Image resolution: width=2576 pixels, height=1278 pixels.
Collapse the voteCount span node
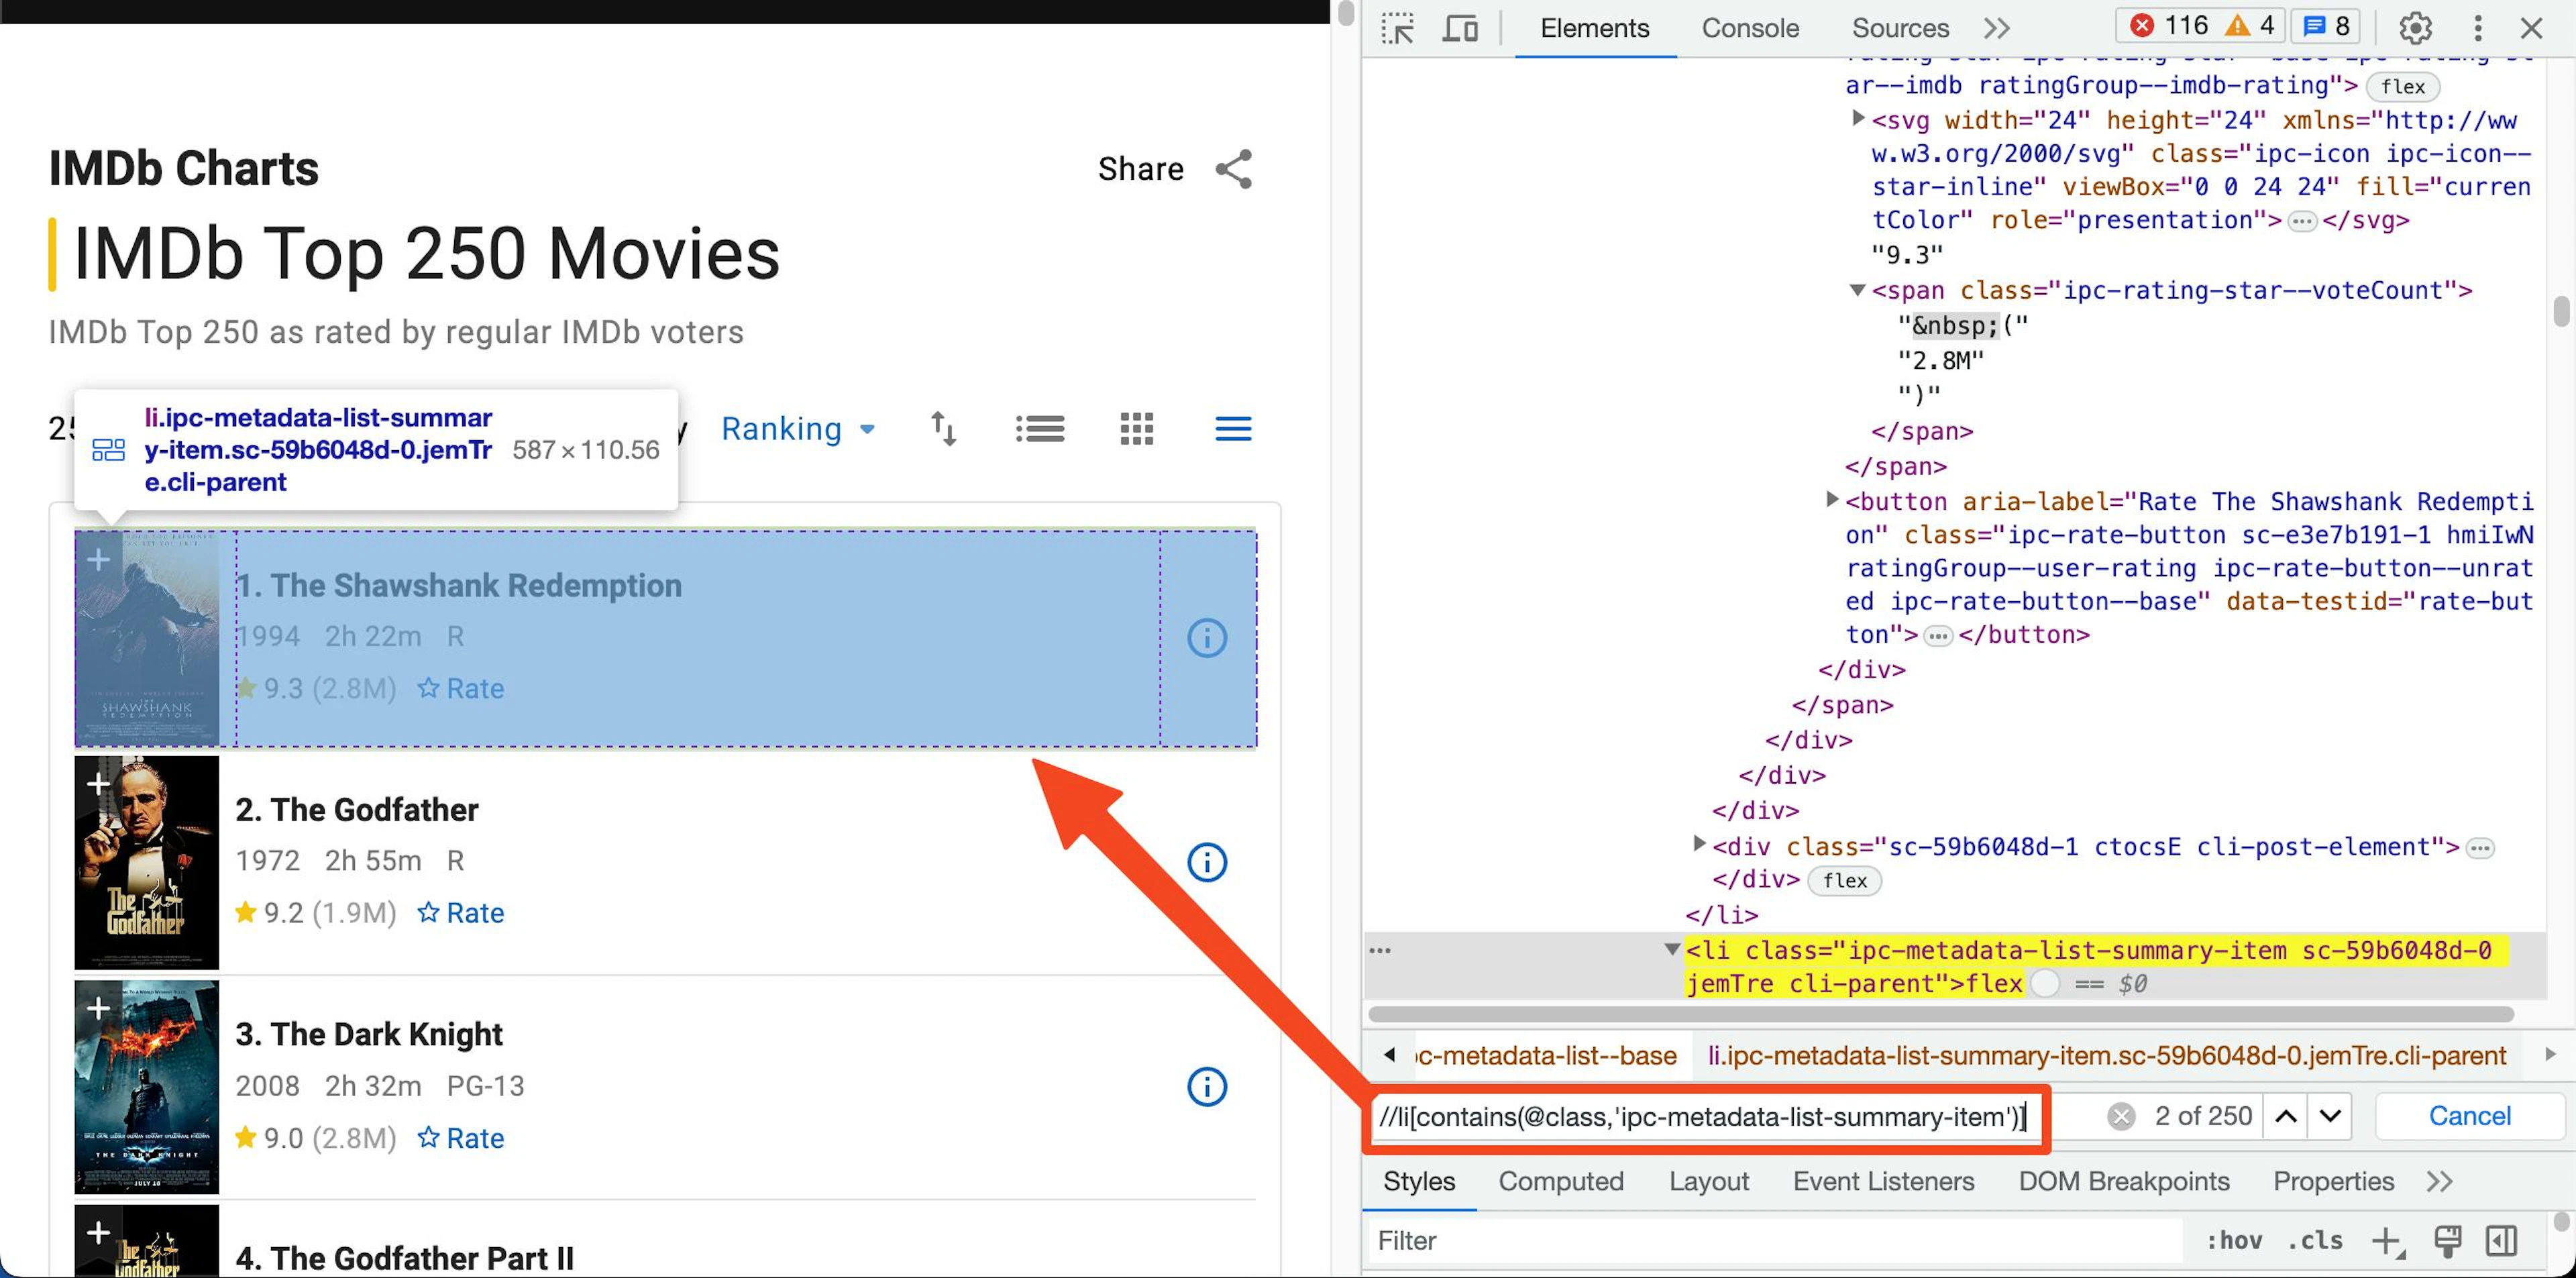pos(1857,290)
